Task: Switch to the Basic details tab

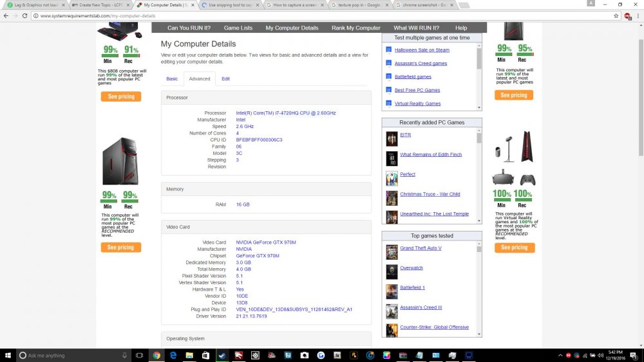Action: (172, 78)
